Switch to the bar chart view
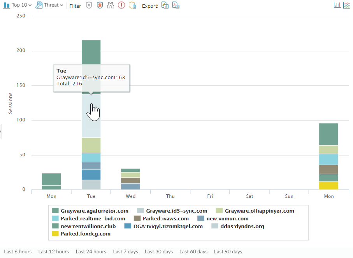 [x=337, y=5]
